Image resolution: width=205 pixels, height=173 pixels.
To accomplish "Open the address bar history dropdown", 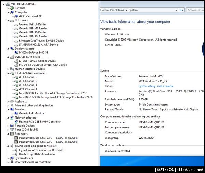I will click(177, 10).
